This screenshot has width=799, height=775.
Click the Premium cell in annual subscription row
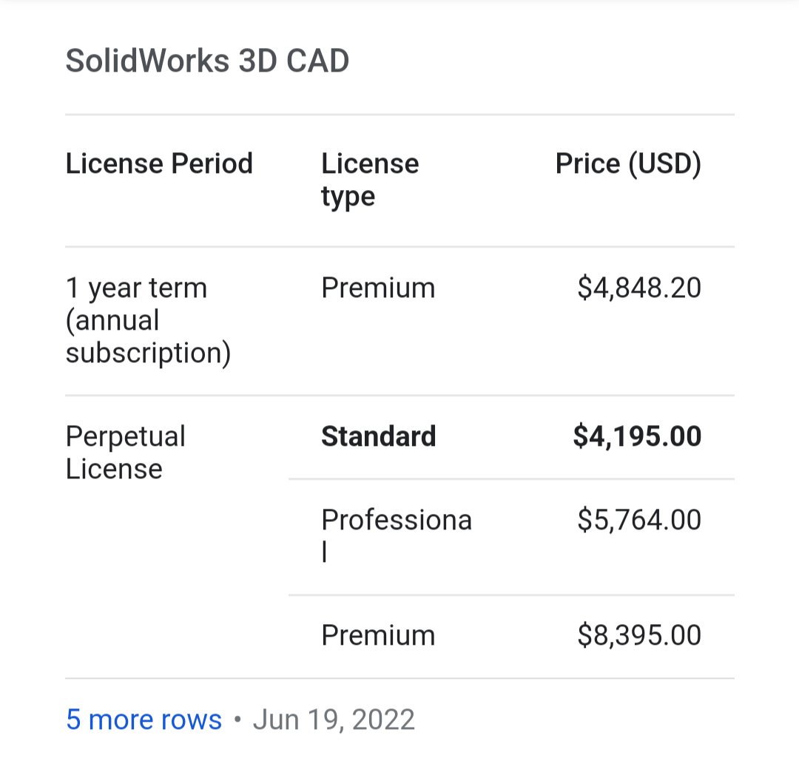(378, 288)
